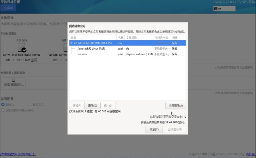Click the 回收空间(R) reclaim space button
The height and width of the screenshot is (158, 256).
[175, 130]
